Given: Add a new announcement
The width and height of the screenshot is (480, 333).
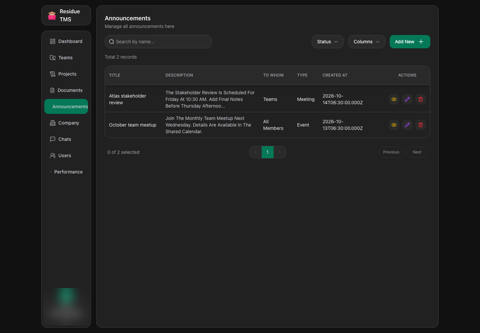Looking at the screenshot, I should click(410, 42).
